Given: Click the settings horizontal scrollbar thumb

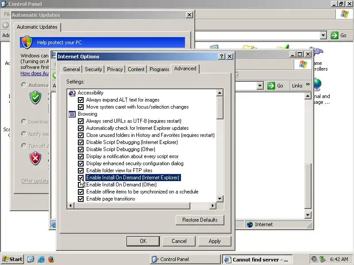Looking at the screenshot, I should coord(132,205).
